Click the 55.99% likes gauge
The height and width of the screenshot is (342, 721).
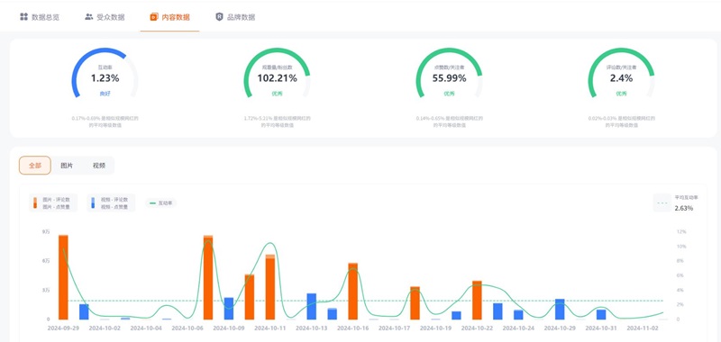[x=449, y=74]
